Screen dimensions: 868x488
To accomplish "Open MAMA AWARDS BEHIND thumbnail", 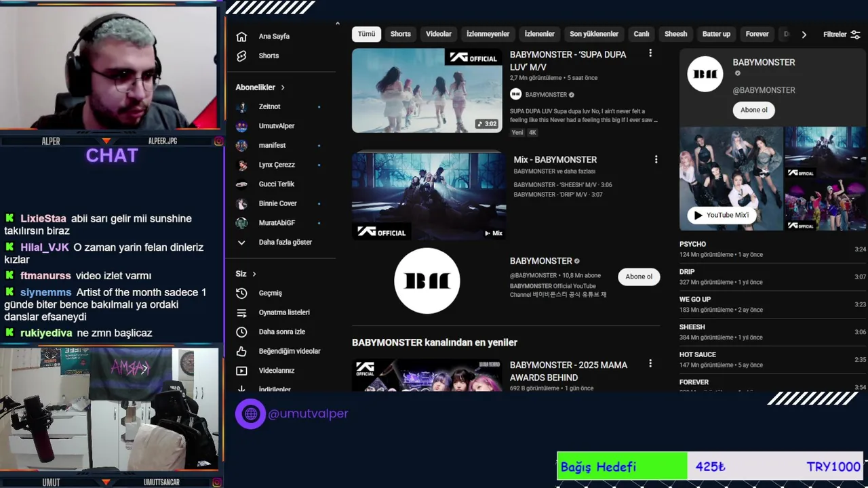I will [x=427, y=375].
